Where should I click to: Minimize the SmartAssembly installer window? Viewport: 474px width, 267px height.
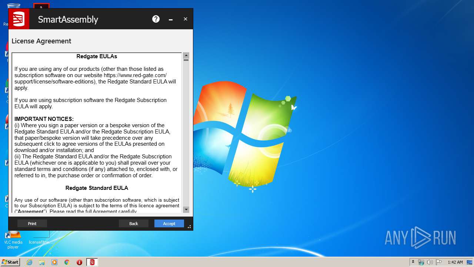(x=171, y=19)
